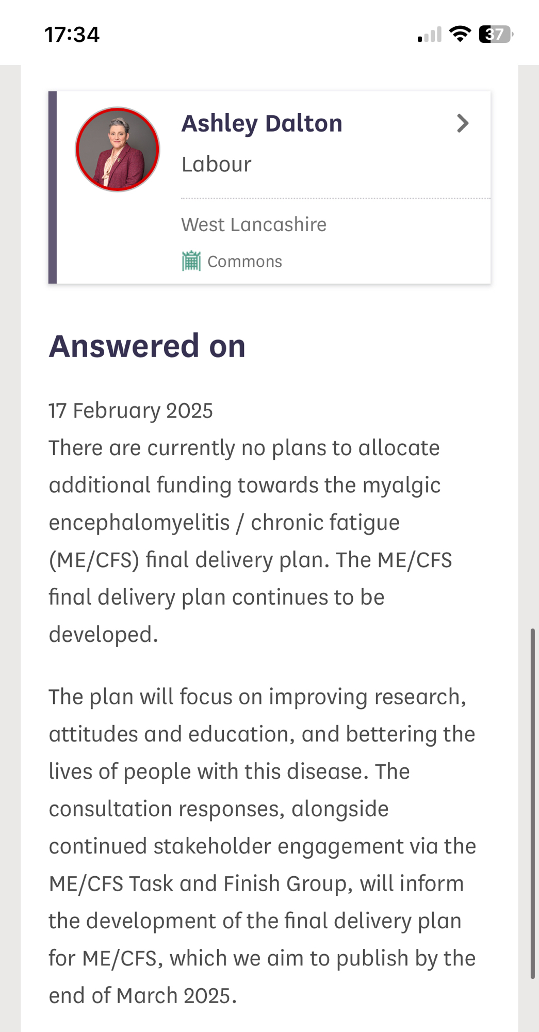
Task: Tap the "Answered on" heading
Action: (147, 346)
